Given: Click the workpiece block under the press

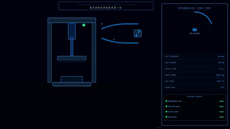Looking at the screenshot, I should click(x=72, y=79).
